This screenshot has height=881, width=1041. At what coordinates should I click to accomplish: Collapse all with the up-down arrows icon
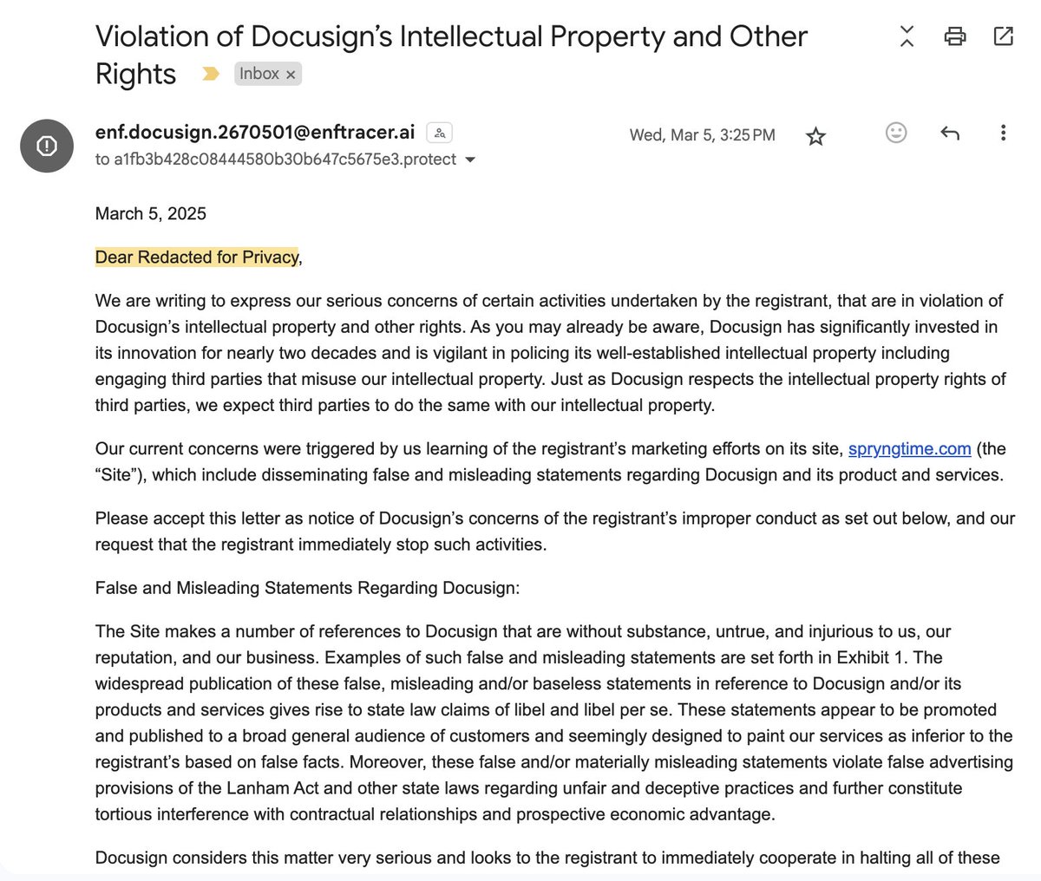click(x=907, y=36)
